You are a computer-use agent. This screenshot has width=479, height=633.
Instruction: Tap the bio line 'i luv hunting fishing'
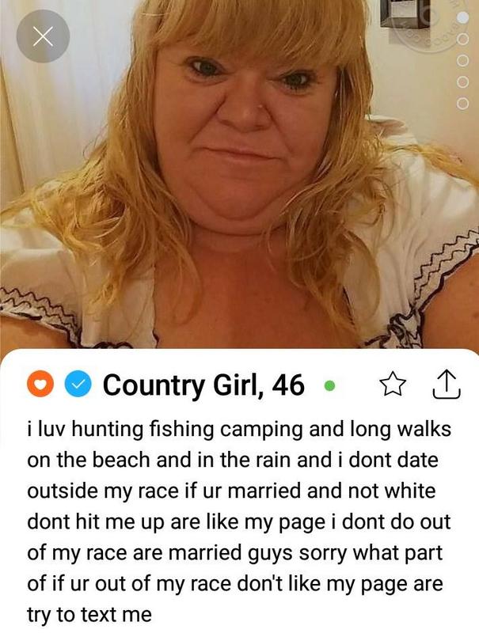point(239,430)
